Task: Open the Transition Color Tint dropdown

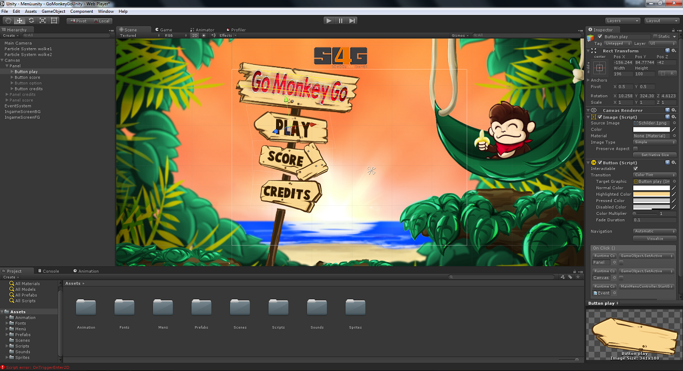Action: tap(655, 175)
